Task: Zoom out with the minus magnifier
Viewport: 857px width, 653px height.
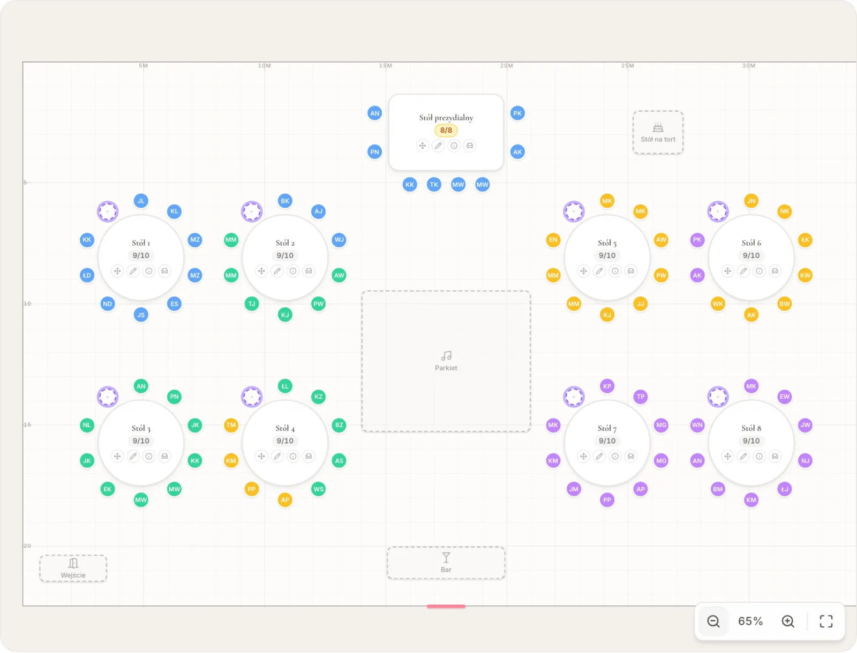Action: pos(713,621)
